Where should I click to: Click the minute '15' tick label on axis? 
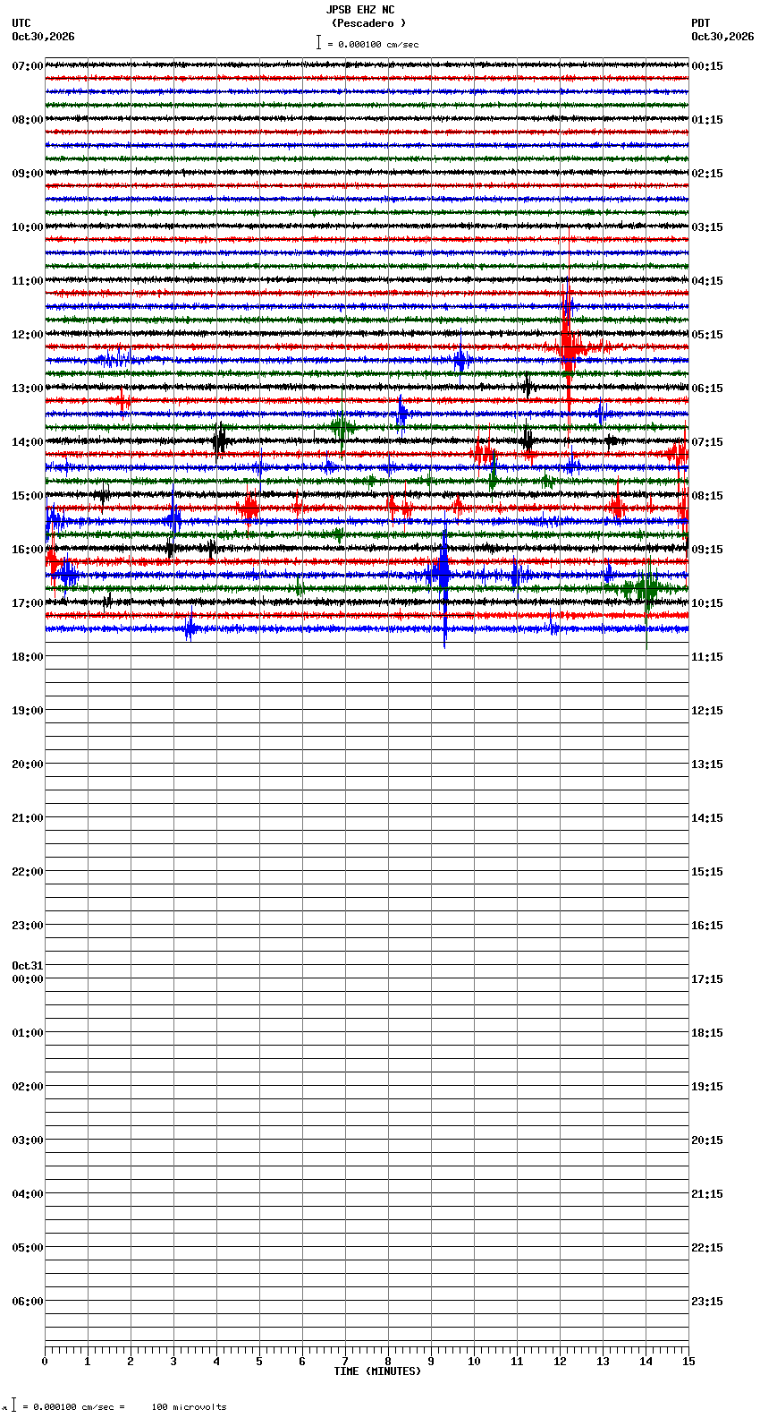coord(688,1362)
